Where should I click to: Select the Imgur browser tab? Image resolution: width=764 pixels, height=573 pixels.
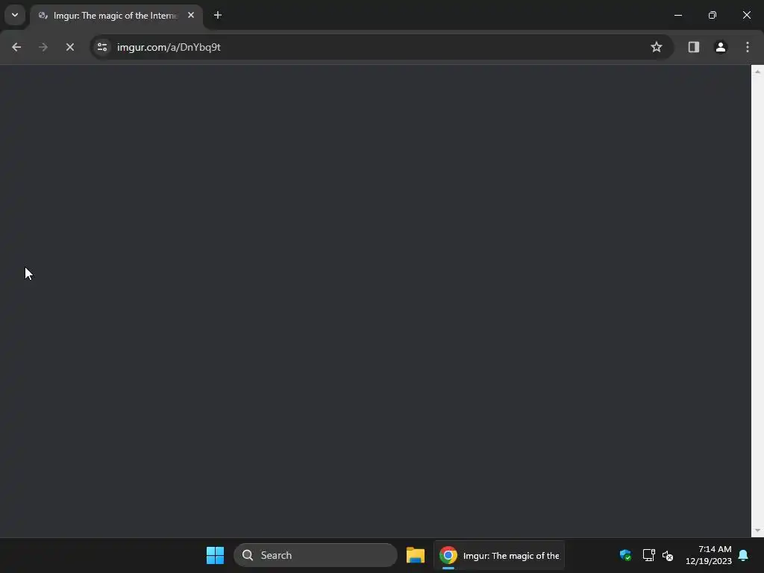(x=116, y=16)
